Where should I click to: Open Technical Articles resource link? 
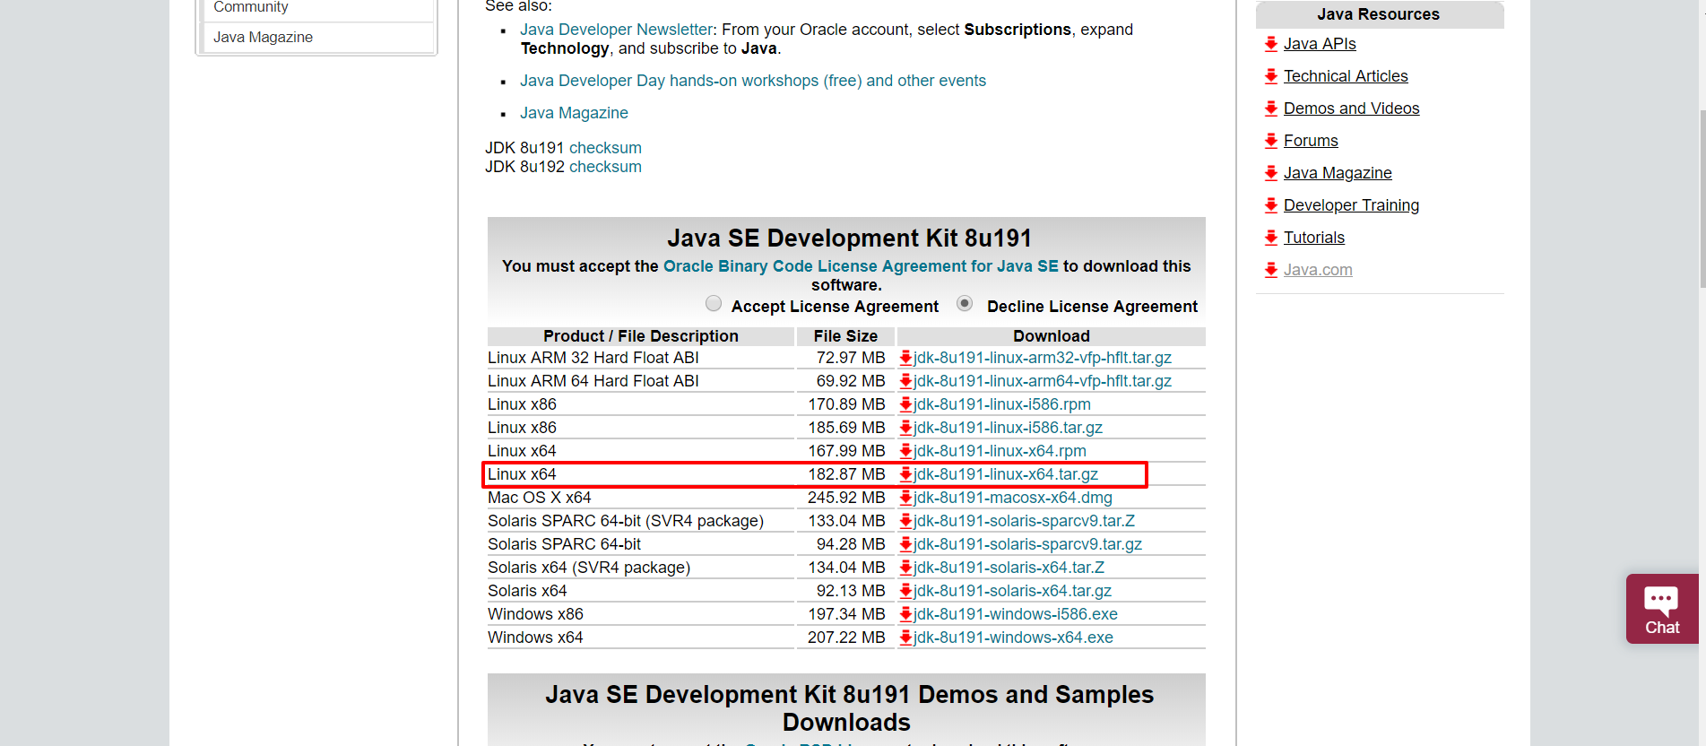1346,76
